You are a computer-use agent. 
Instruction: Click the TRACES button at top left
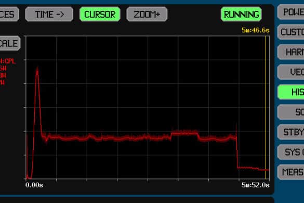(9, 14)
